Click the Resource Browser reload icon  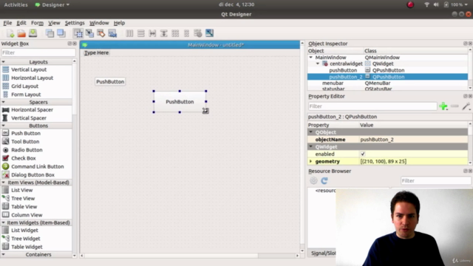324,180
